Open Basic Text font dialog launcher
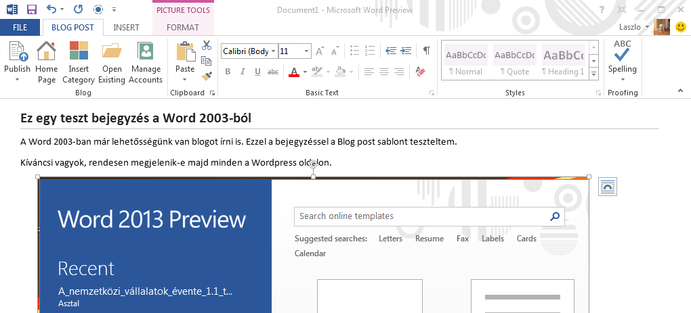 pos(432,93)
